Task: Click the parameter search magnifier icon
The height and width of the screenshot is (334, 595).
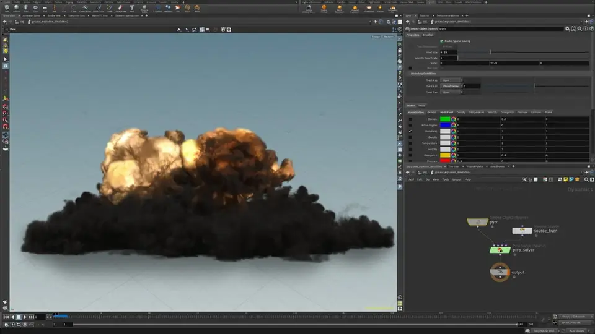Action: point(580,28)
